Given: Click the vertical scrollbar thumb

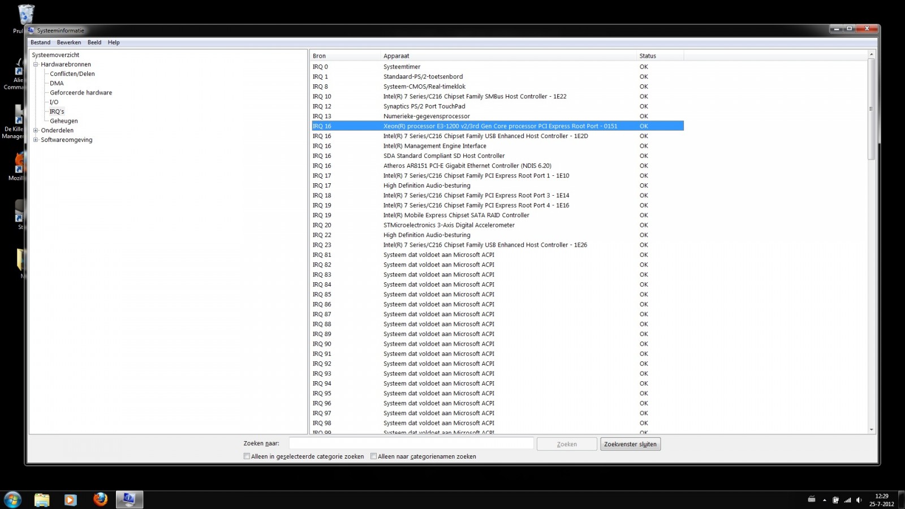Looking at the screenshot, I should 871,109.
